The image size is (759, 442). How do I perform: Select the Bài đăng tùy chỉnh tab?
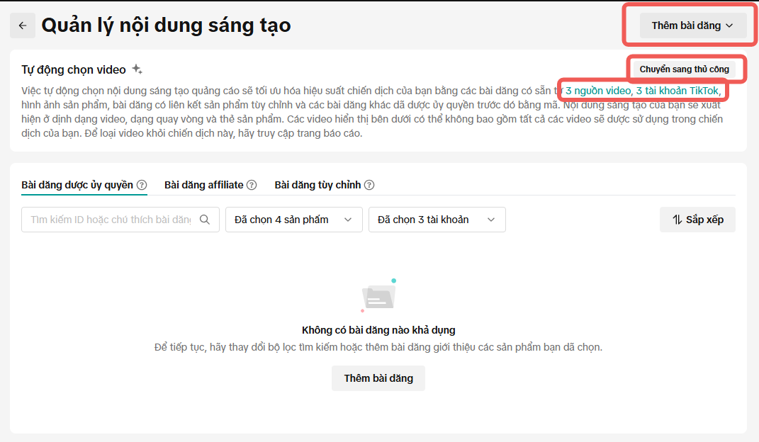coord(317,185)
